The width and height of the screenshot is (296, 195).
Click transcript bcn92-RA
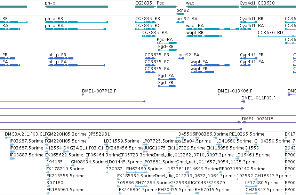[x=180, y=22]
